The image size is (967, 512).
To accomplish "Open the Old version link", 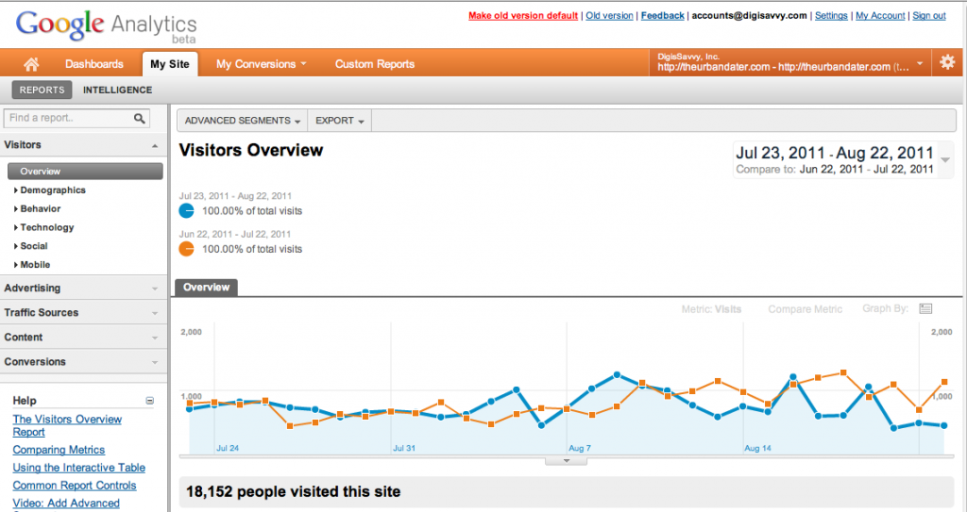I will click(609, 15).
